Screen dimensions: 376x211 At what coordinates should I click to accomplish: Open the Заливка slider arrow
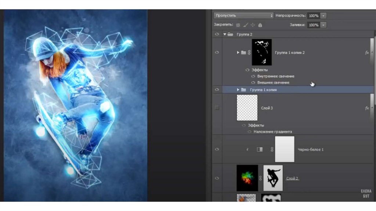323,25
